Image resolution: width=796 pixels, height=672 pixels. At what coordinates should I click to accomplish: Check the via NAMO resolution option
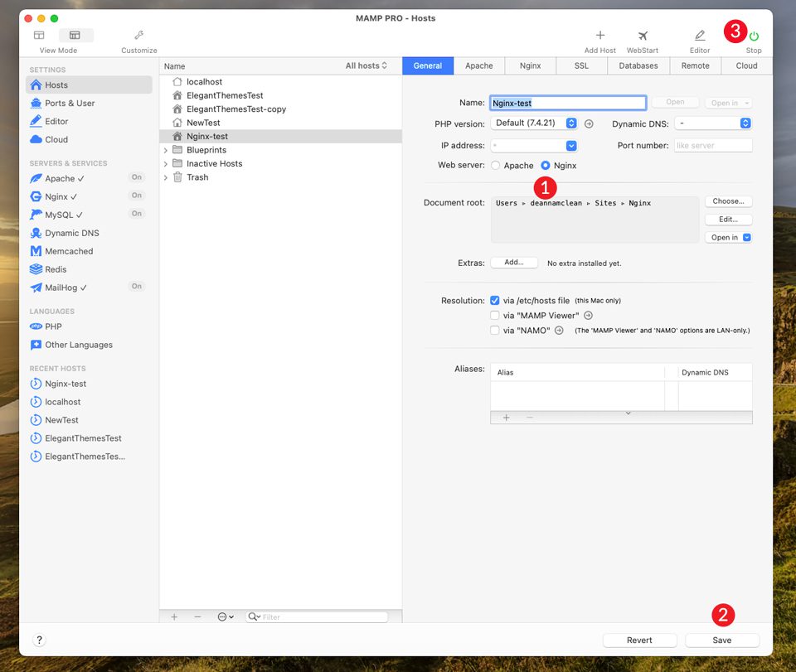point(495,330)
